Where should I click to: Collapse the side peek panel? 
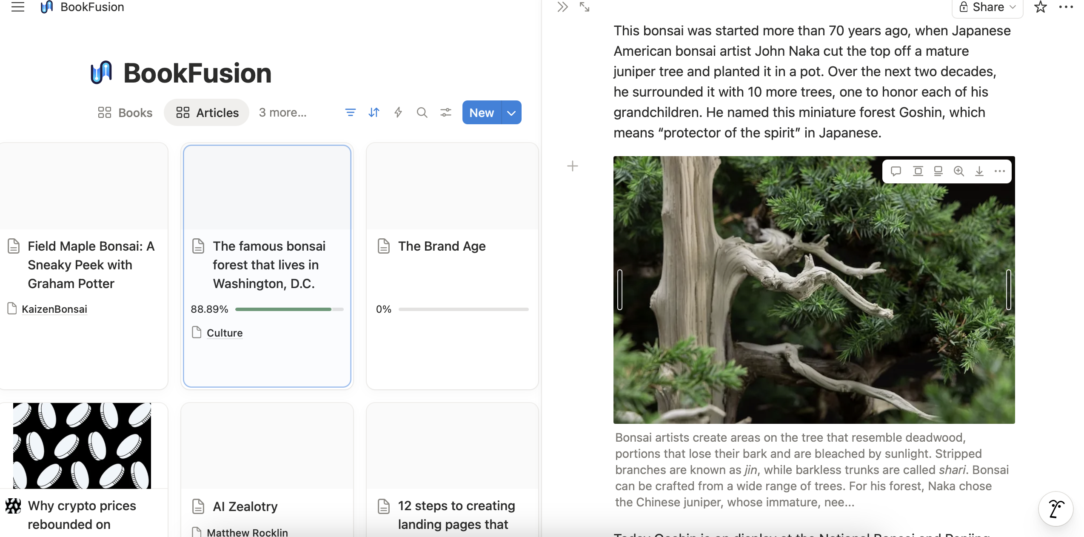[562, 7]
